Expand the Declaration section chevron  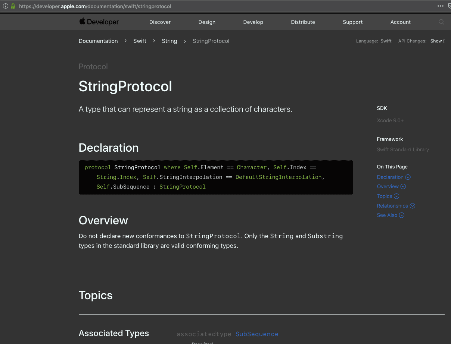tap(408, 177)
